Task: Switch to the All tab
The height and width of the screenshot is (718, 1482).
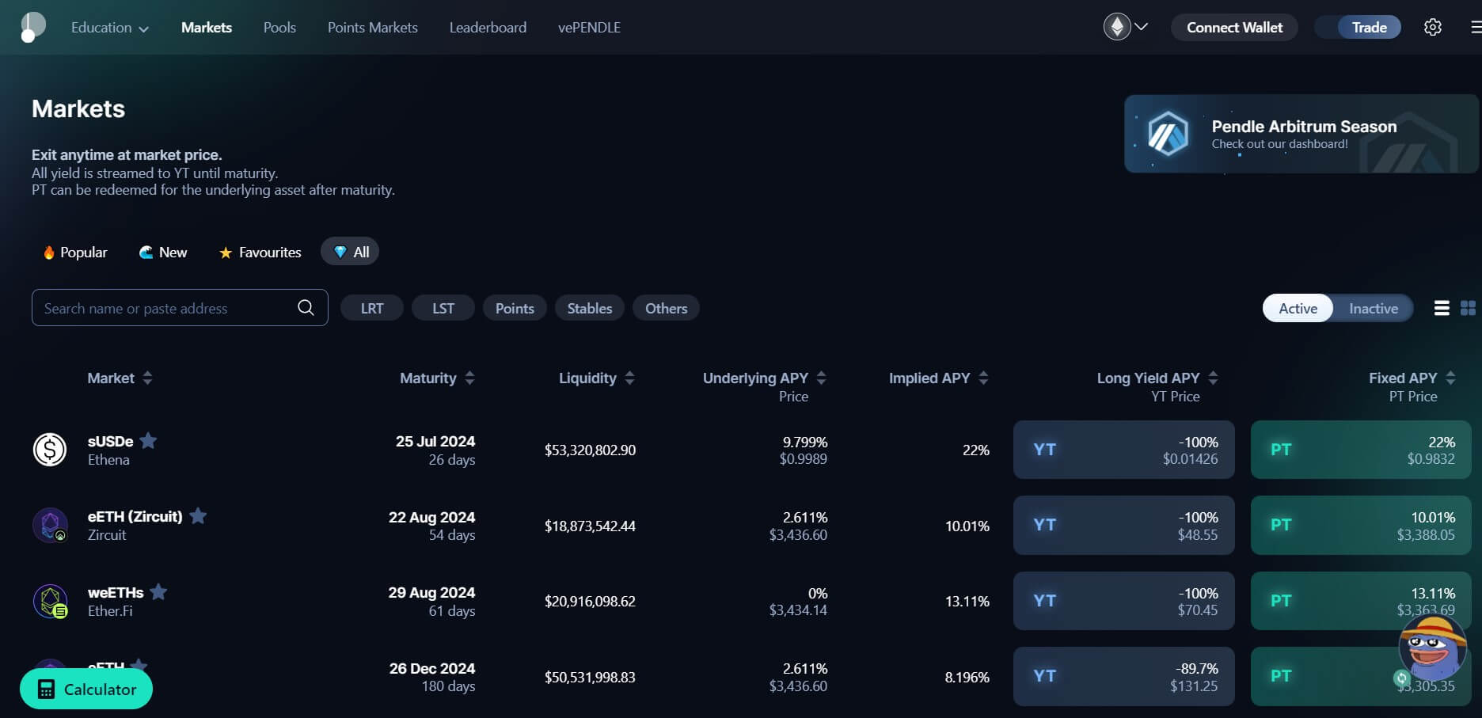Action: [350, 252]
